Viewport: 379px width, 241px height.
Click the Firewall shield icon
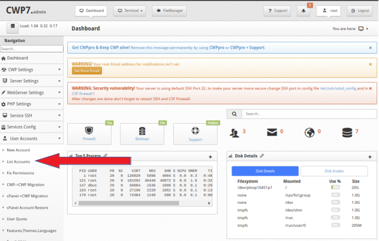[x=89, y=131]
